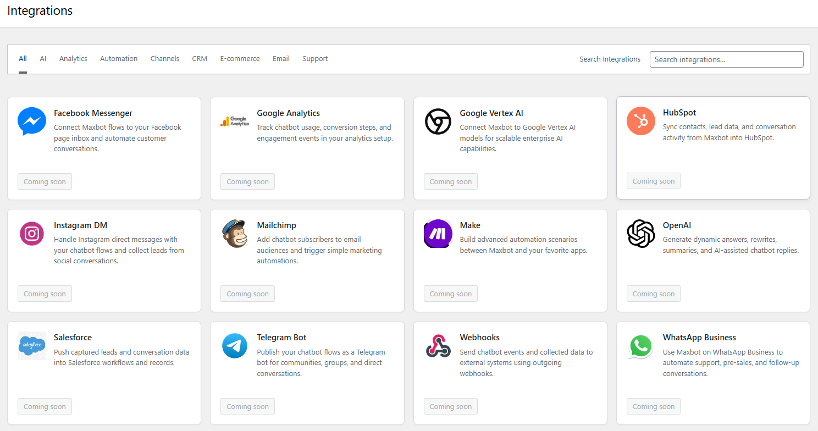Switch to the Automation tab
Image resolution: width=818 pixels, height=431 pixels.
click(119, 59)
